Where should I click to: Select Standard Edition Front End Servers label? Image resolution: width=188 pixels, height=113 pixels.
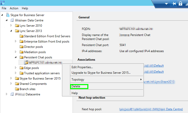click(47, 36)
